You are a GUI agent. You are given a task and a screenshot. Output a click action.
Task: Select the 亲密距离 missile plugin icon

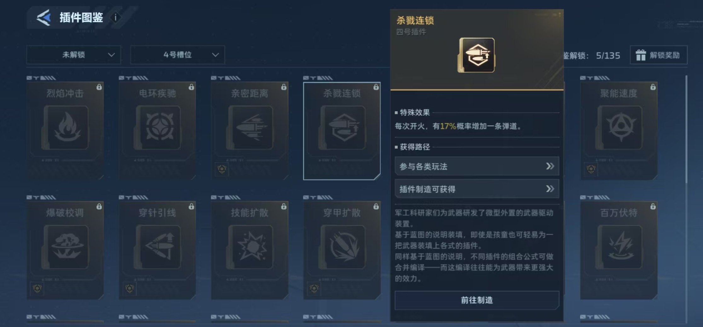coord(250,128)
